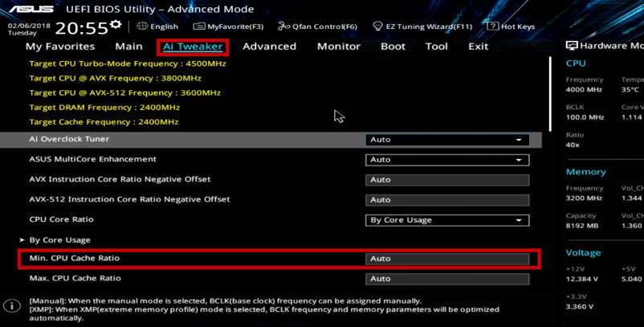The height and width of the screenshot is (327, 644).
Task: Click the Hot Keys question mark icon
Action: coord(494,27)
